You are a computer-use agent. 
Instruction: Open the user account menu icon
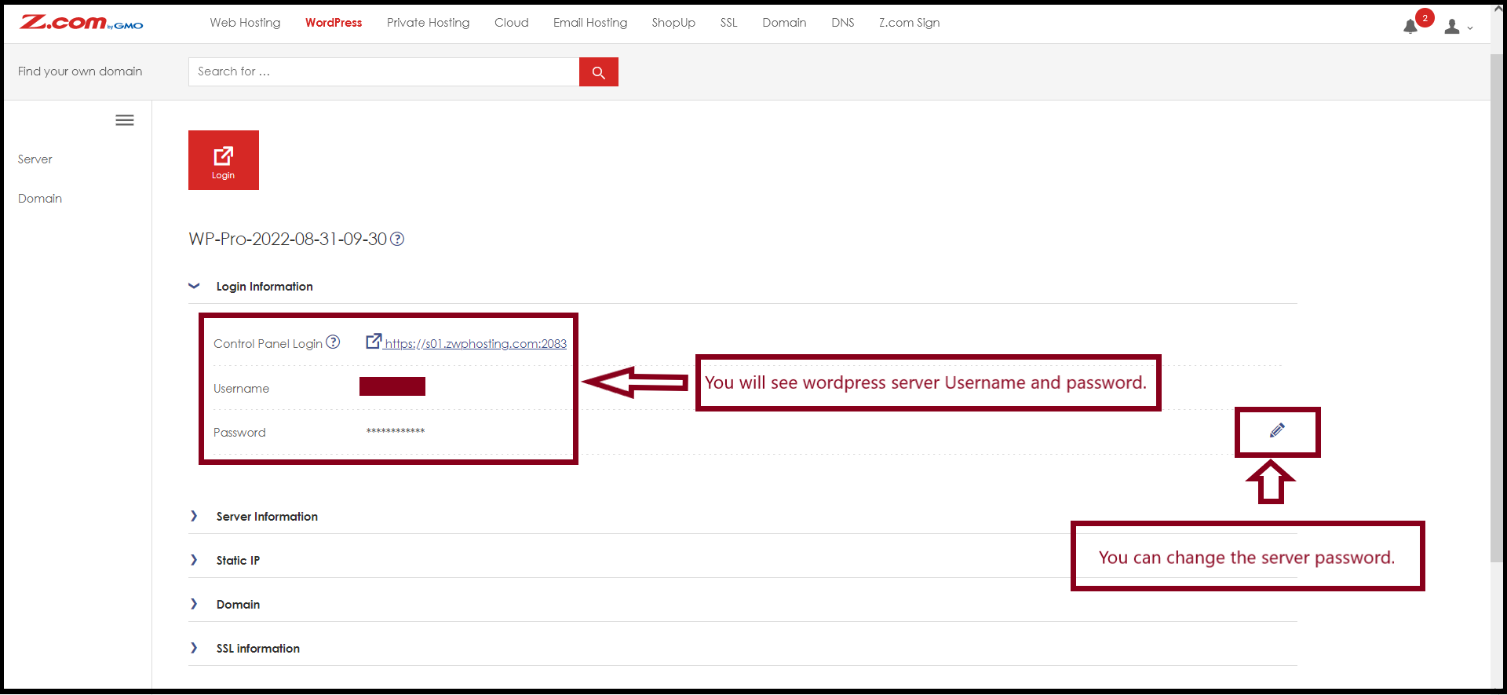click(1452, 27)
